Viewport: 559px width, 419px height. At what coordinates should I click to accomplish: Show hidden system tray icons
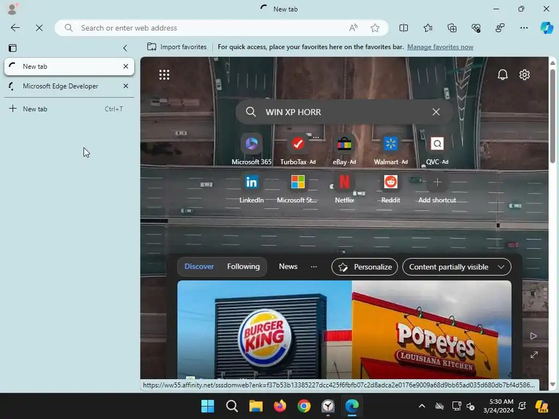click(x=422, y=406)
